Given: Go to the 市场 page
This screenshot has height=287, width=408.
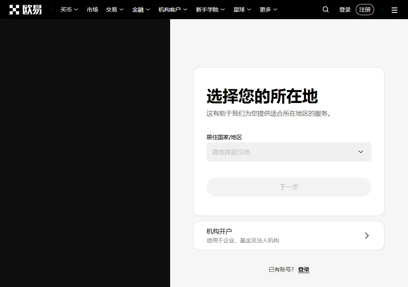Looking at the screenshot, I should point(92,10).
